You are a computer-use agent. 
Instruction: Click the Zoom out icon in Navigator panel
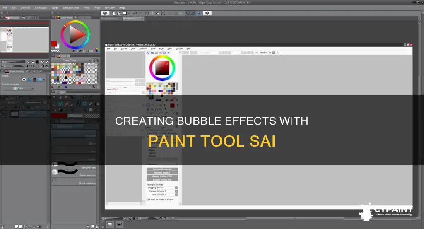pyautogui.click(x=29, y=62)
